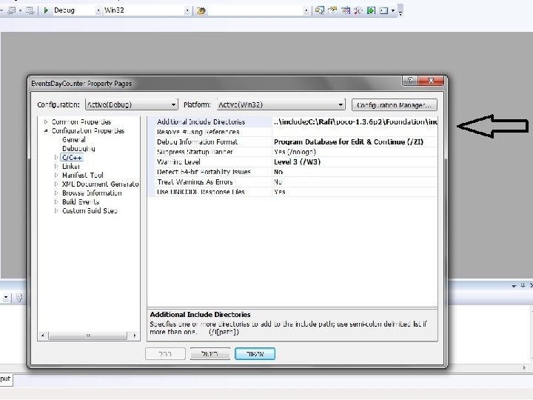Expand the Linker tree node arrow

click(x=56, y=167)
